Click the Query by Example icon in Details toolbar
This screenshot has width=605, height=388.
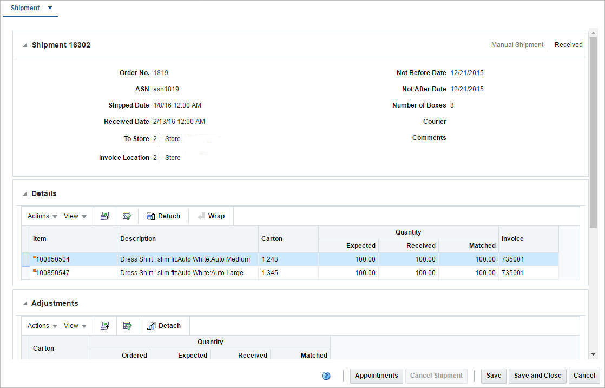point(127,216)
